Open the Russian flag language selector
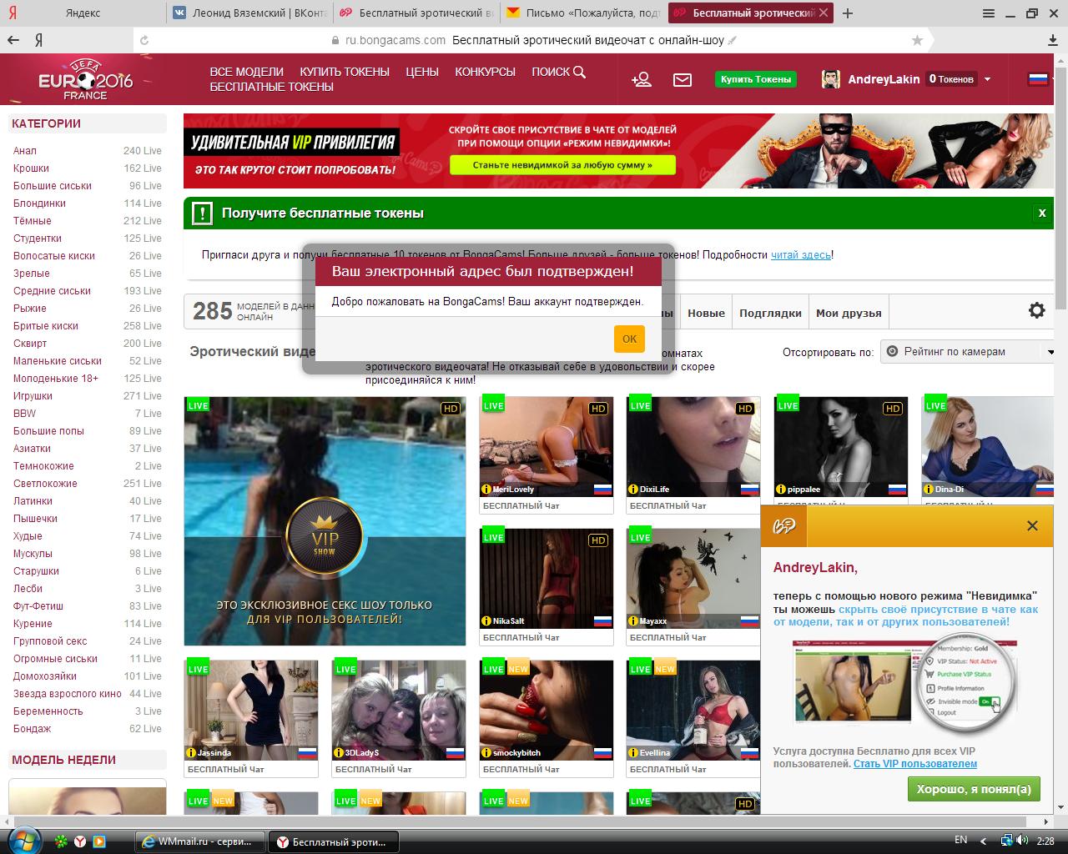This screenshot has width=1068, height=854. 1037,79
